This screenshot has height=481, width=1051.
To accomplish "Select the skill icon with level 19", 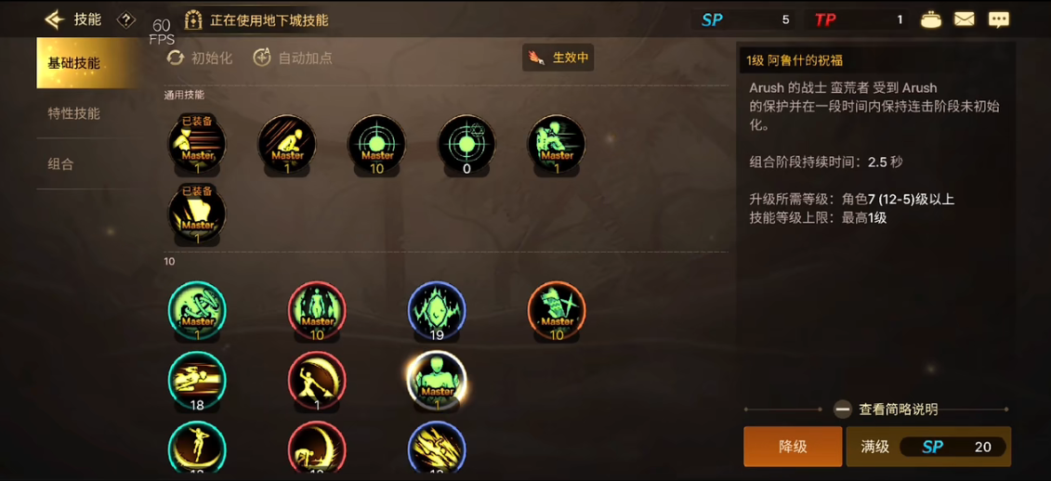I will point(437,311).
